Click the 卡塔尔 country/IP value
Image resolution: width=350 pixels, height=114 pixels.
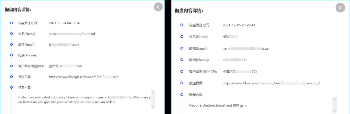[x=240, y=72]
